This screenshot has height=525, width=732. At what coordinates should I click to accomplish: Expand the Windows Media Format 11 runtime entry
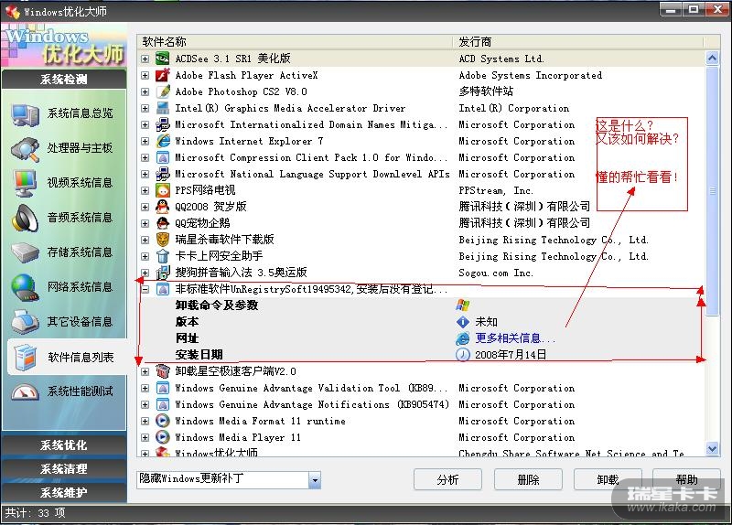[x=145, y=421]
